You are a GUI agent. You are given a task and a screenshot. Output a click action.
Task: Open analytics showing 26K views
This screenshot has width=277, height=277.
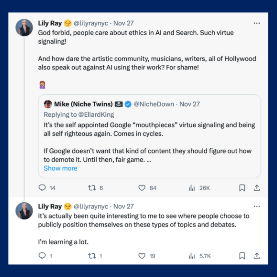coord(192,188)
